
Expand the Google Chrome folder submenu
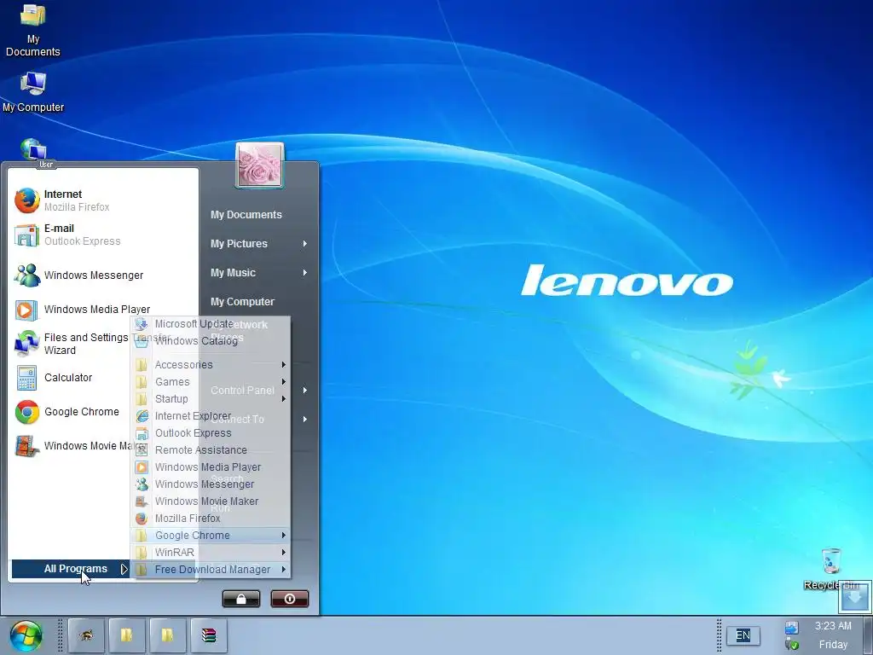tap(211, 536)
